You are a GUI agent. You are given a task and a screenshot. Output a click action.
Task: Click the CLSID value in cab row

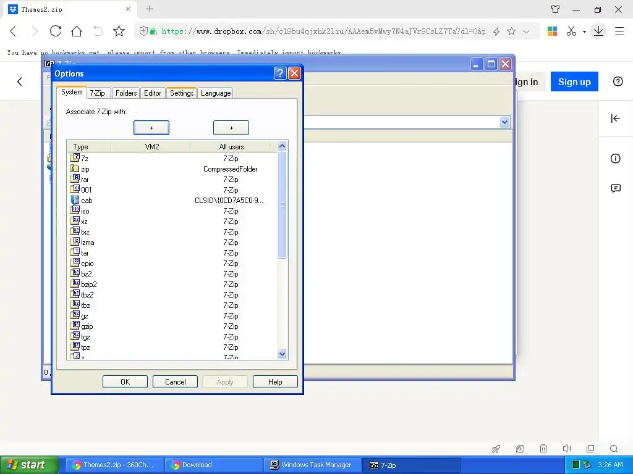click(229, 201)
